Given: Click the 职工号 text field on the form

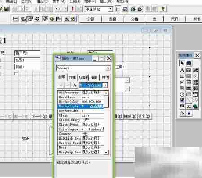Looking at the screenshot, I should (x=27, y=53).
